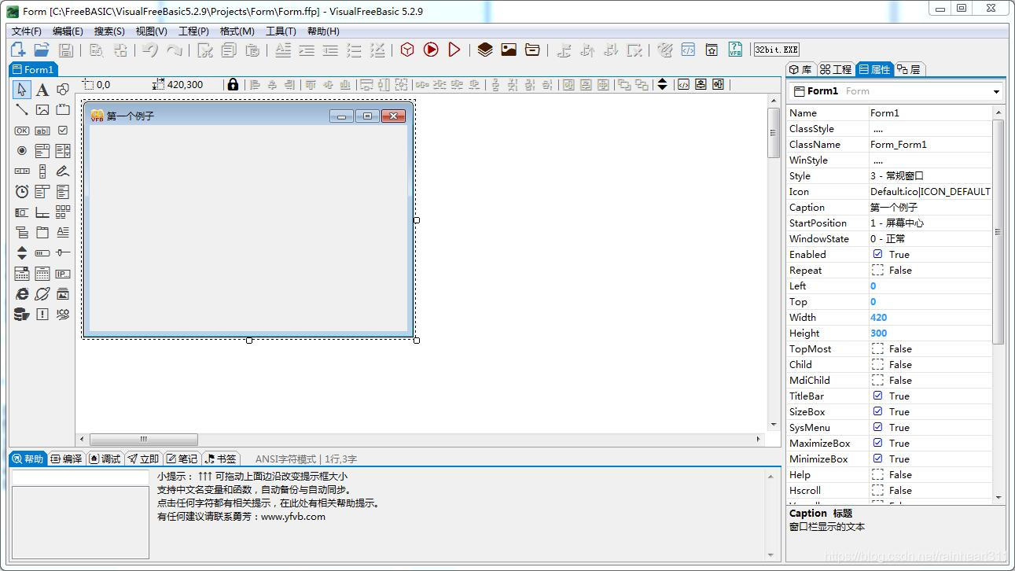Select the radio option button control
This screenshot has width=1015, height=571.
[x=22, y=151]
